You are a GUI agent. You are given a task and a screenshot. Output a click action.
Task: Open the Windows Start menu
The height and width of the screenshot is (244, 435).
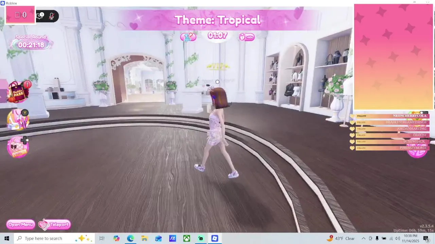coord(6,238)
